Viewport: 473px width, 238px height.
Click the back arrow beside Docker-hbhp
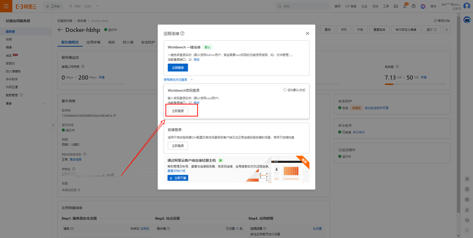pyautogui.click(x=60, y=30)
